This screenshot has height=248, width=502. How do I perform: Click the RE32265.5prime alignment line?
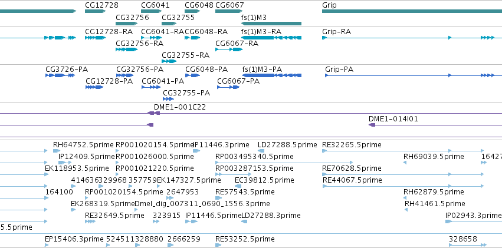[x=403, y=151]
